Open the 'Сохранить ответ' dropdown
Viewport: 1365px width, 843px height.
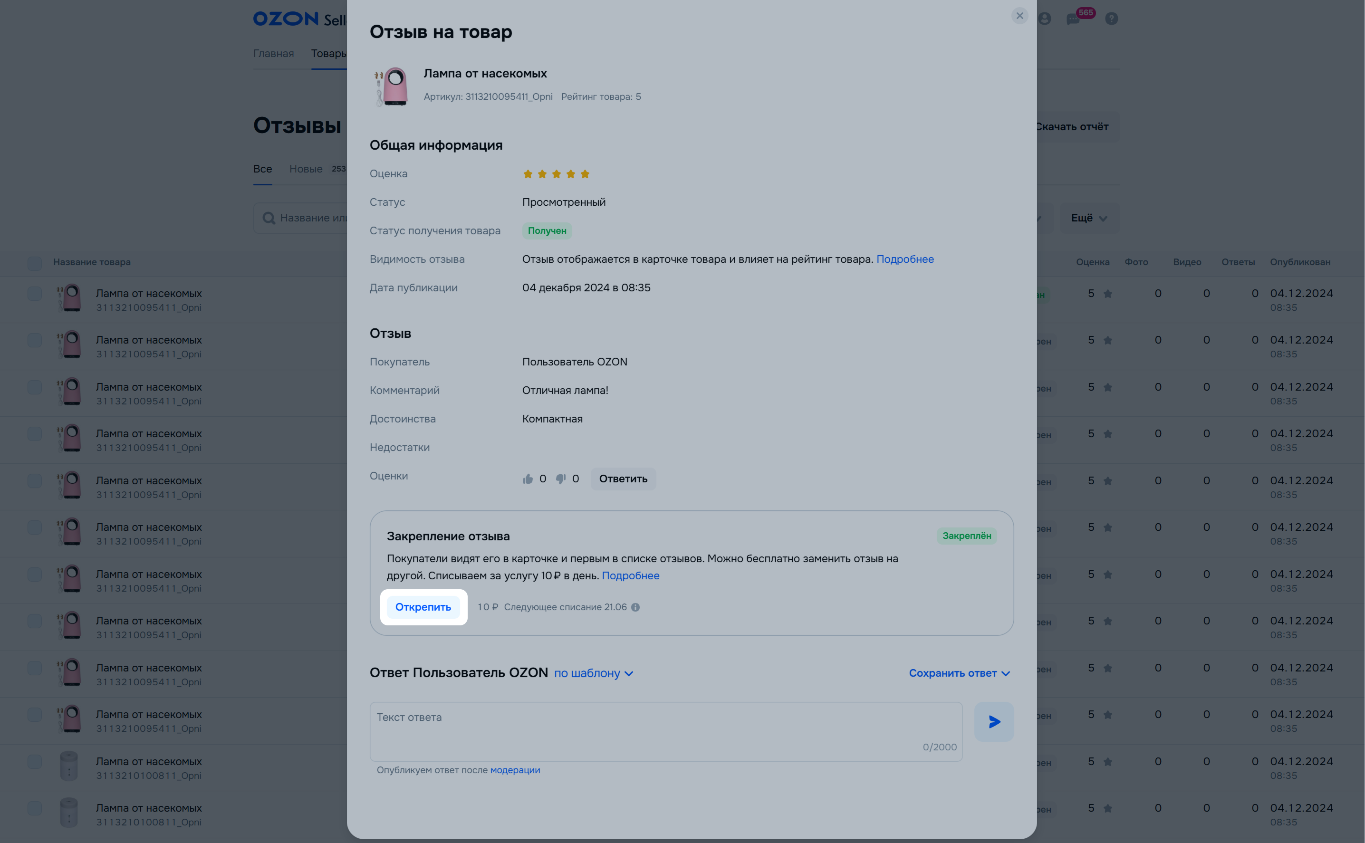pos(959,673)
